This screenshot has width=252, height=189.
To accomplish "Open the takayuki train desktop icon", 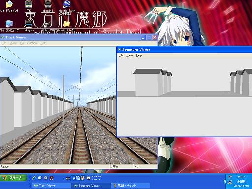I will pyautogui.click(x=29, y=26).
